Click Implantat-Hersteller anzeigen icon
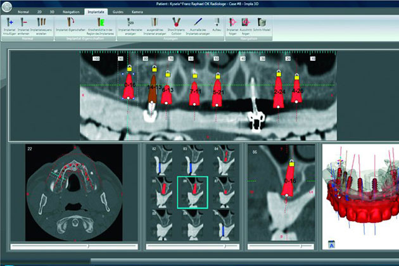The height and width of the screenshot is (266, 399). [x=129, y=24]
